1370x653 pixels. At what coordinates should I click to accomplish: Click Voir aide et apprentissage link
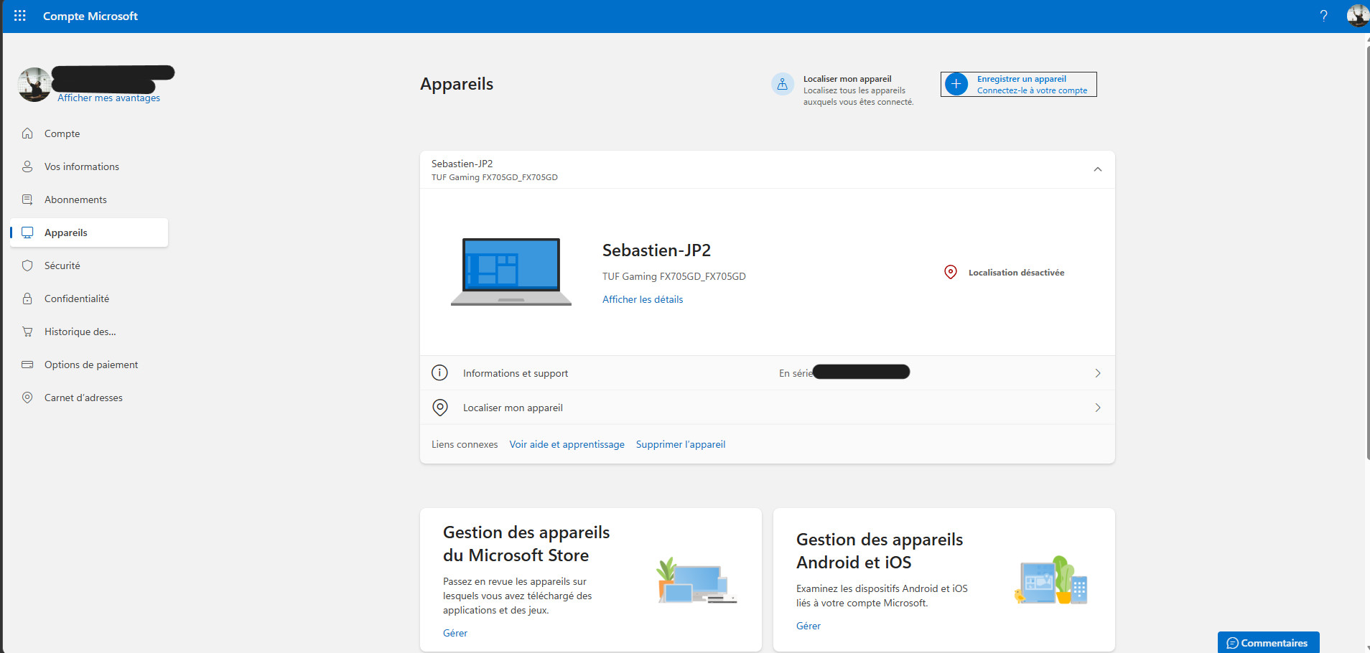pos(567,445)
